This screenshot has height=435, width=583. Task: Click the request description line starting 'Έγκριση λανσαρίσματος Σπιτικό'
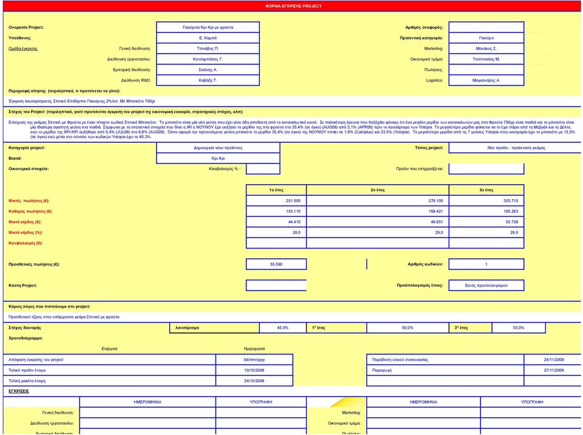coord(82,101)
